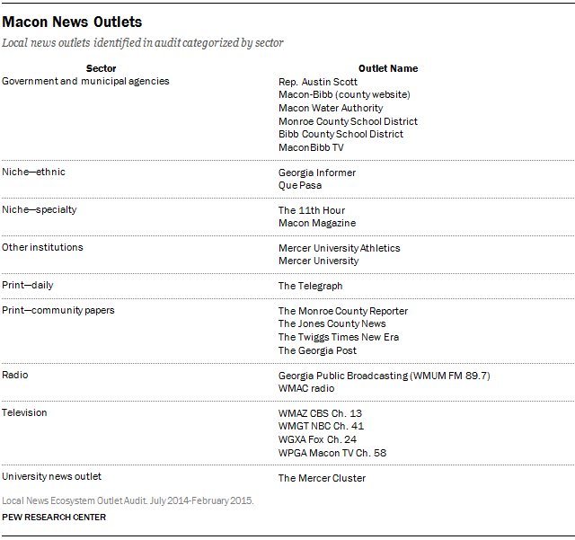The height and width of the screenshot is (540, 575).
Task: Click 'The Georgia Post' entry
Action: coord(317,350)
